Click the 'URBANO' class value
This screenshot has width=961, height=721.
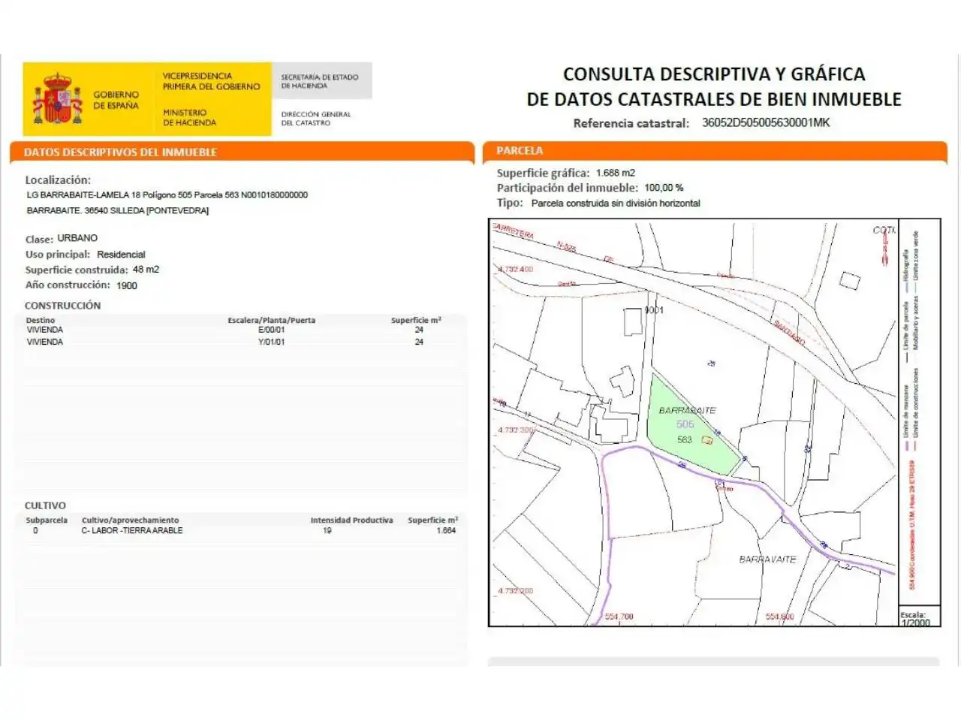tap(77, 238)
